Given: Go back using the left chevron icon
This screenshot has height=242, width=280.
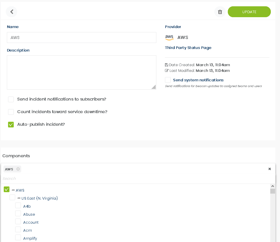Looking at the screenshot, I should (x=11, y=12).
